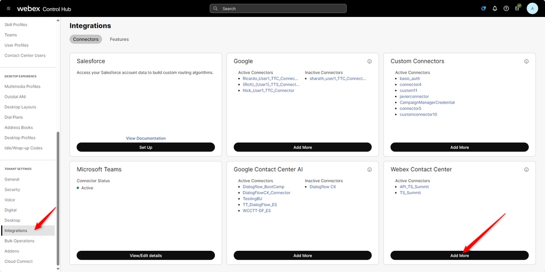545x272 pixels.
Task: Open User Profiles in the sidebar
Action: [17, 45]
